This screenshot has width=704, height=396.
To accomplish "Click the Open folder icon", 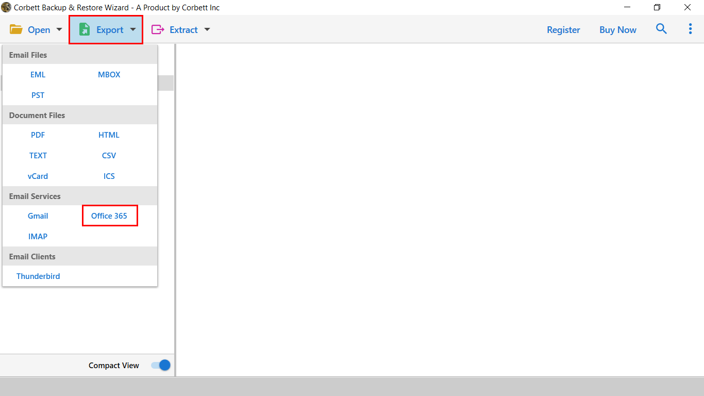I will pyautogui.click(x=16, y=29).
